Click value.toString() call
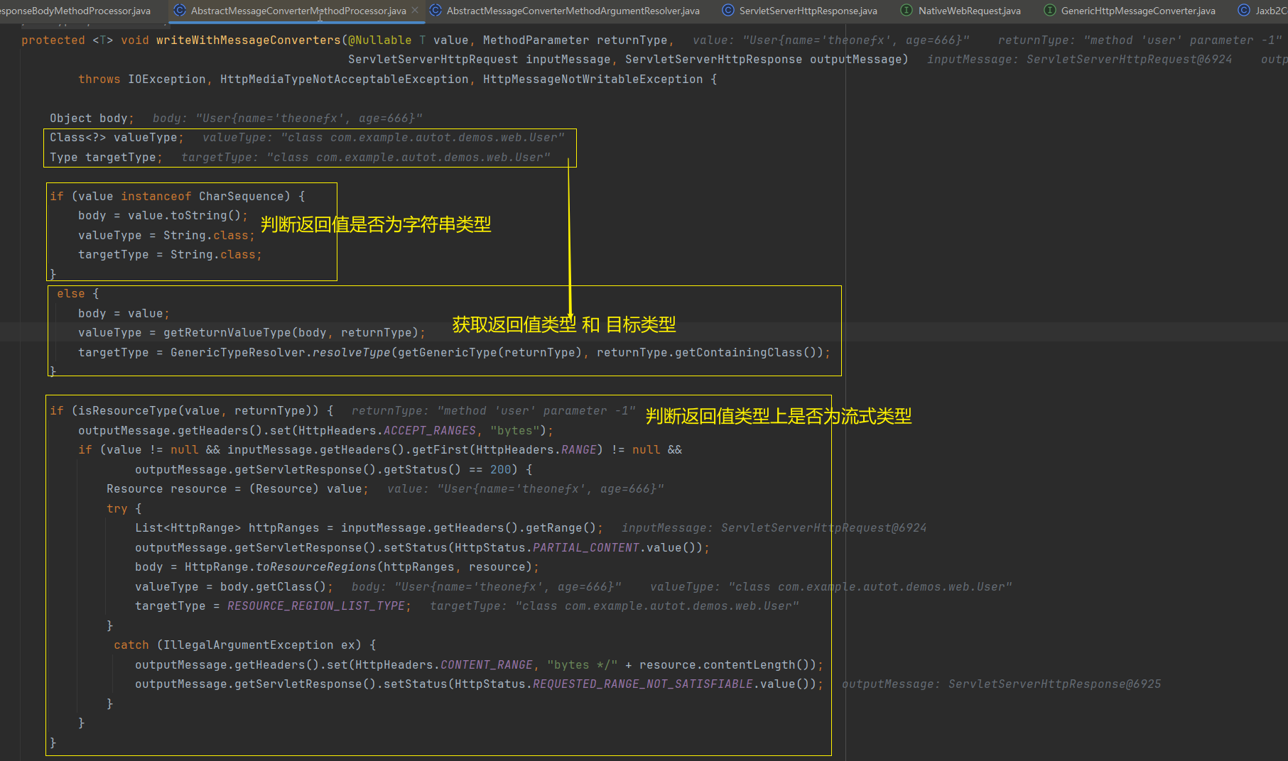1288x761 pixels. pyautogui.click(x=185, y=216)
